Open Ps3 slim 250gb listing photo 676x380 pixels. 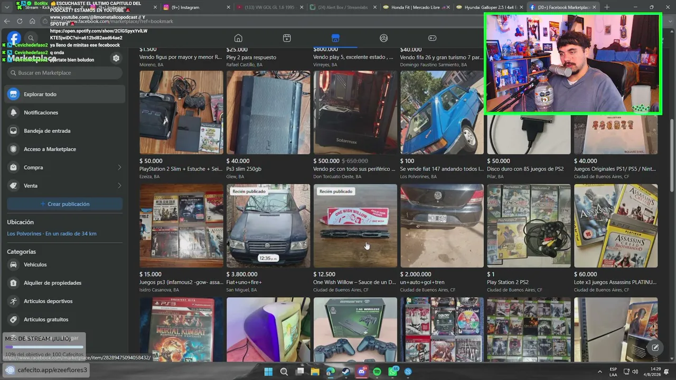[268, 112]
